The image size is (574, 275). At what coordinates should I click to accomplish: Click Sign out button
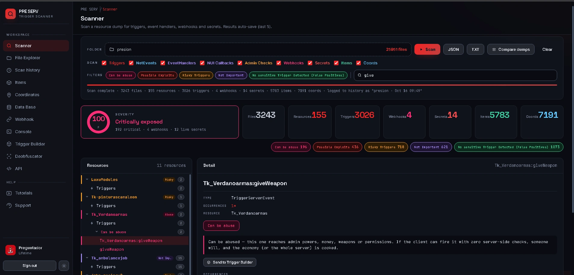point(30,266)
